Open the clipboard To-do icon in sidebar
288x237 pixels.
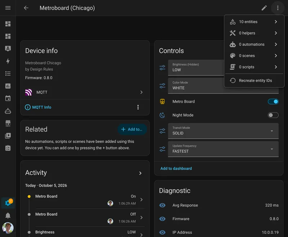8,148
